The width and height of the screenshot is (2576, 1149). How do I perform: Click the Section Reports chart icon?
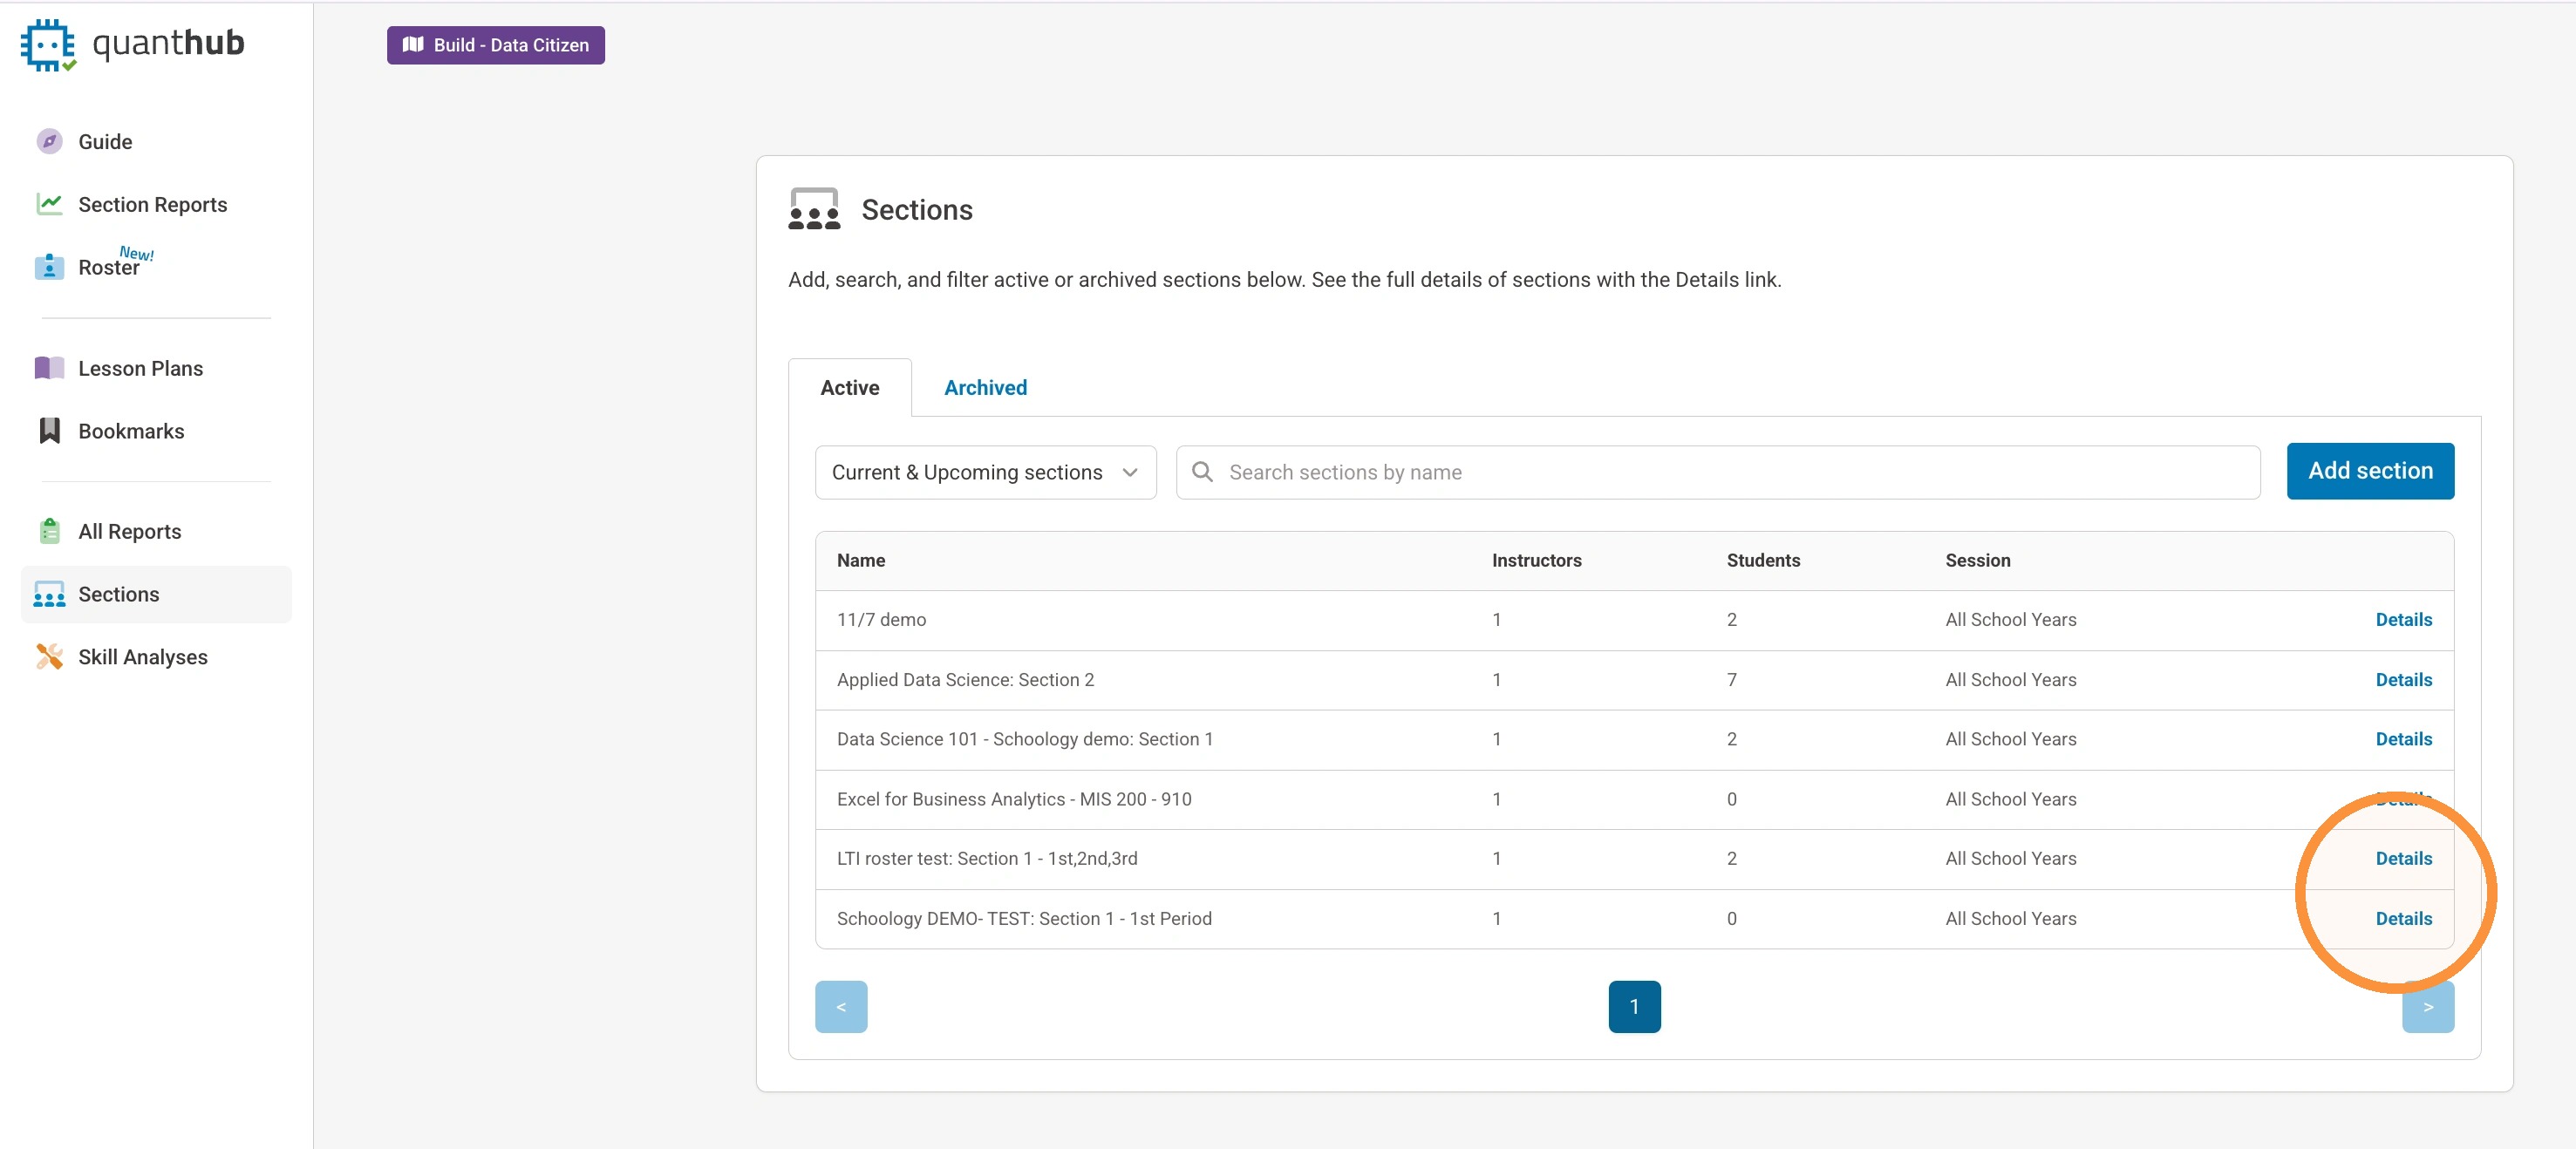(49, 204)
